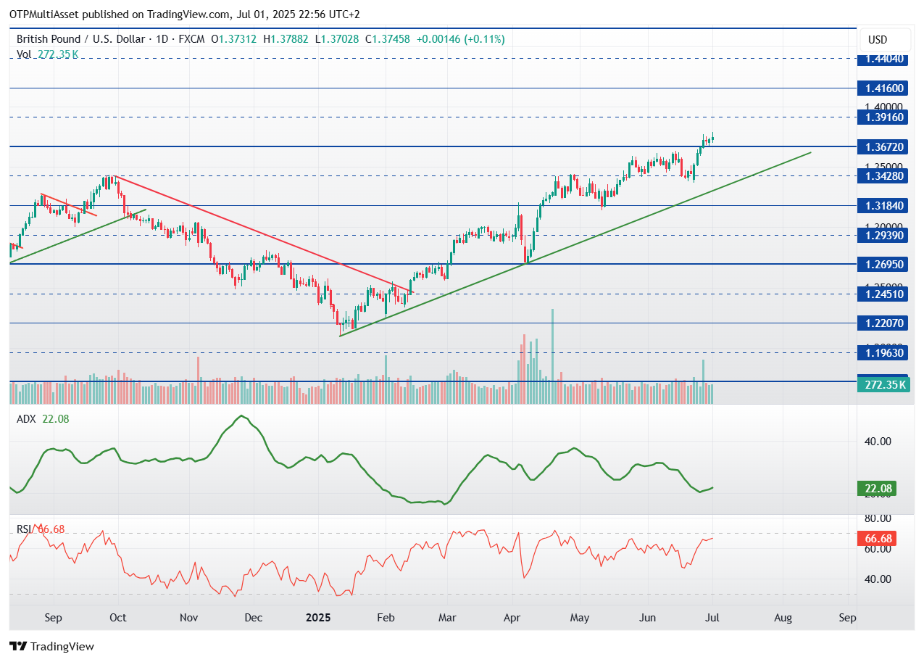Click the Feb label on time axis

click(x=386, y=618)
